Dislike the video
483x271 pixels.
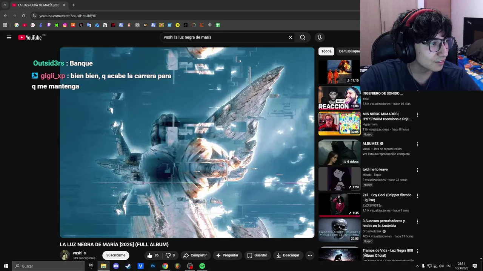click(170, 255)
